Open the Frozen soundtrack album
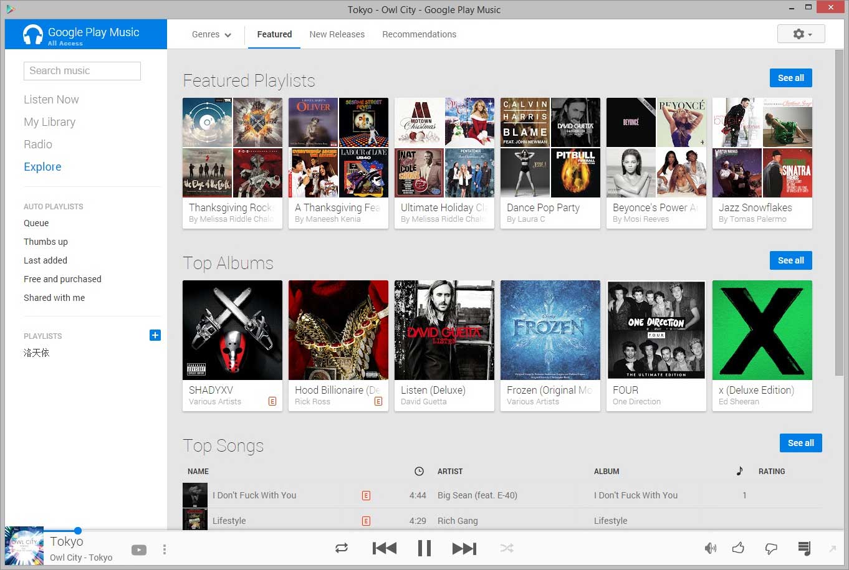The height and width of the screenshot is (570, 849). pyautogui.click(x=550, y=346)
